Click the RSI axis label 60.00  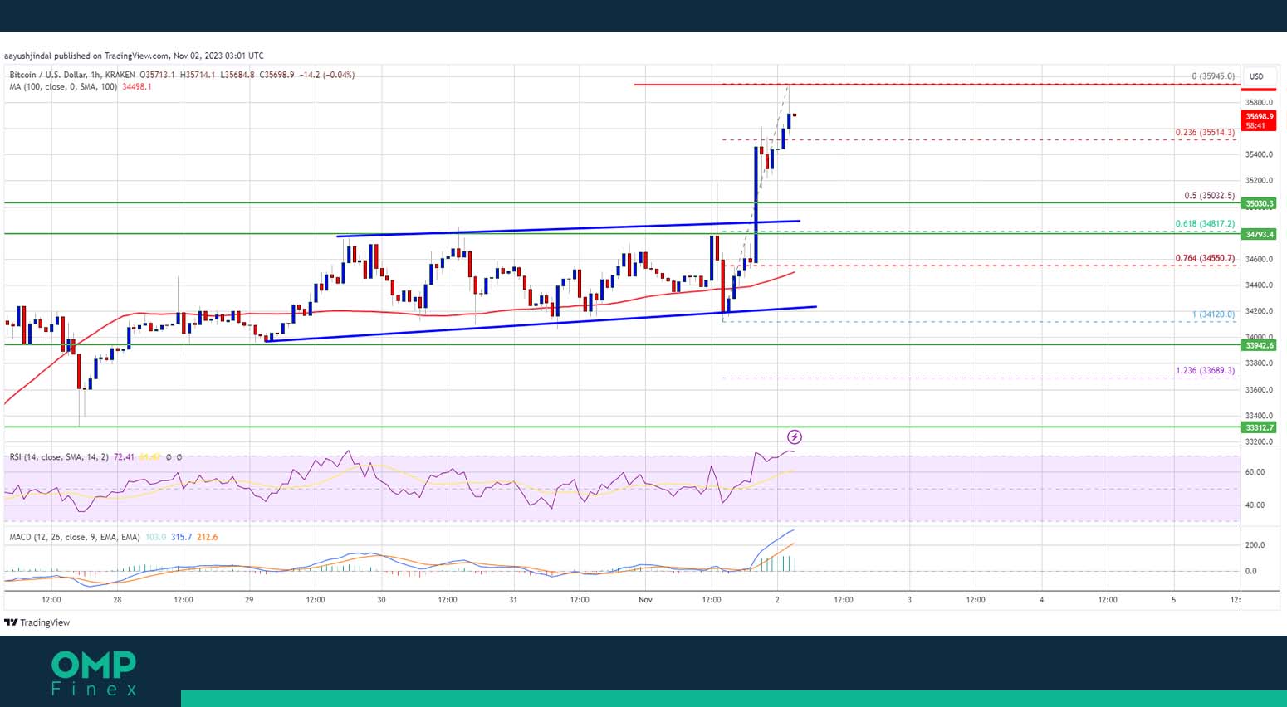coord(1255,471)
